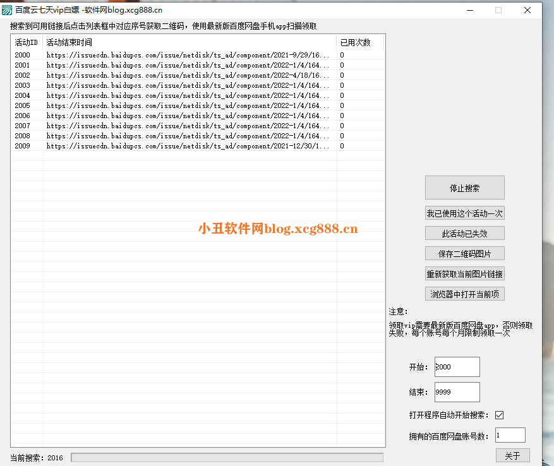Minimize the 百度云七天vip window
This screenshot has width=554, height=466.
[470, 10]
